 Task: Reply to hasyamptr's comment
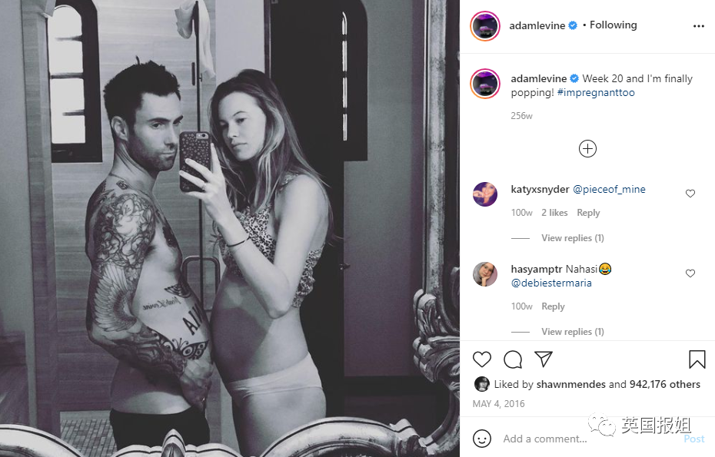pyautogui.click(x=553, y=306)
